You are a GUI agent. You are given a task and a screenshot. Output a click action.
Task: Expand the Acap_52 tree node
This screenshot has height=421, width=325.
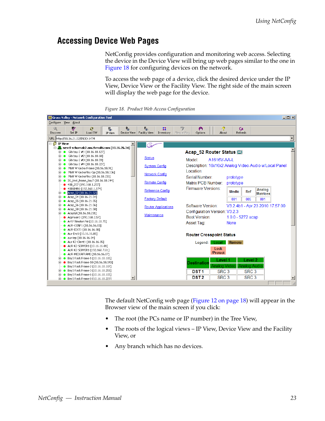60,193
